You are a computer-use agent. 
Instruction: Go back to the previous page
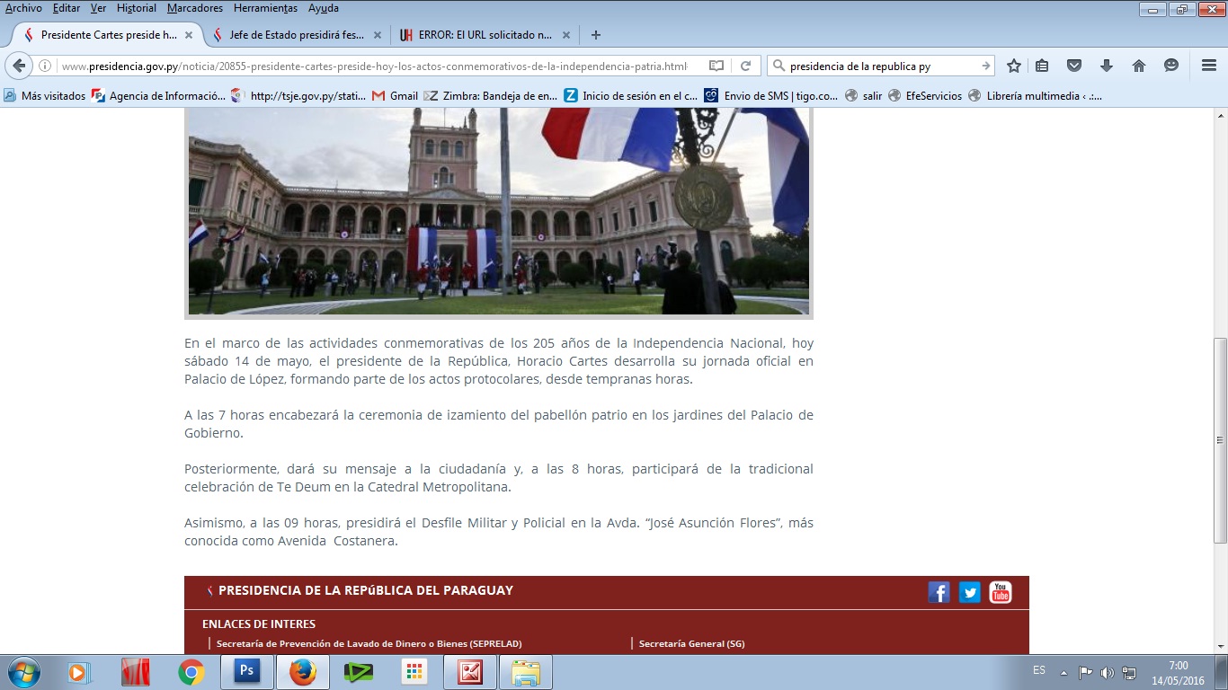pyautogui.click(x=18, y=66)
